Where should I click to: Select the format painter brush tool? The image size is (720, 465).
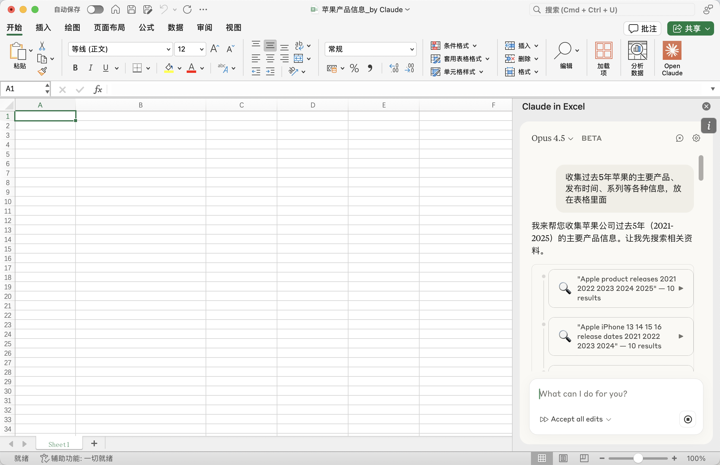coord(43,71)
